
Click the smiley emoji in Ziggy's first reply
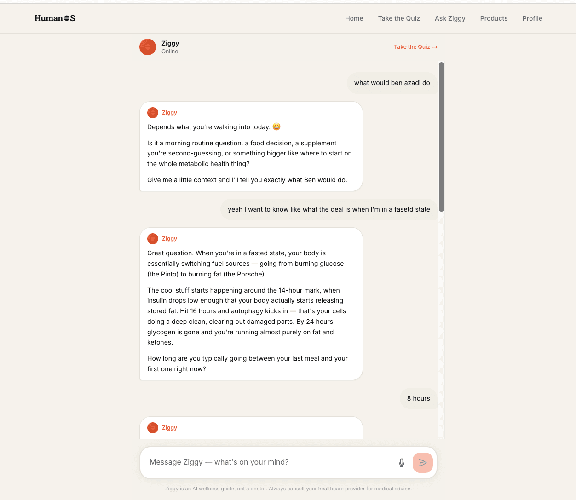[276, 126]
